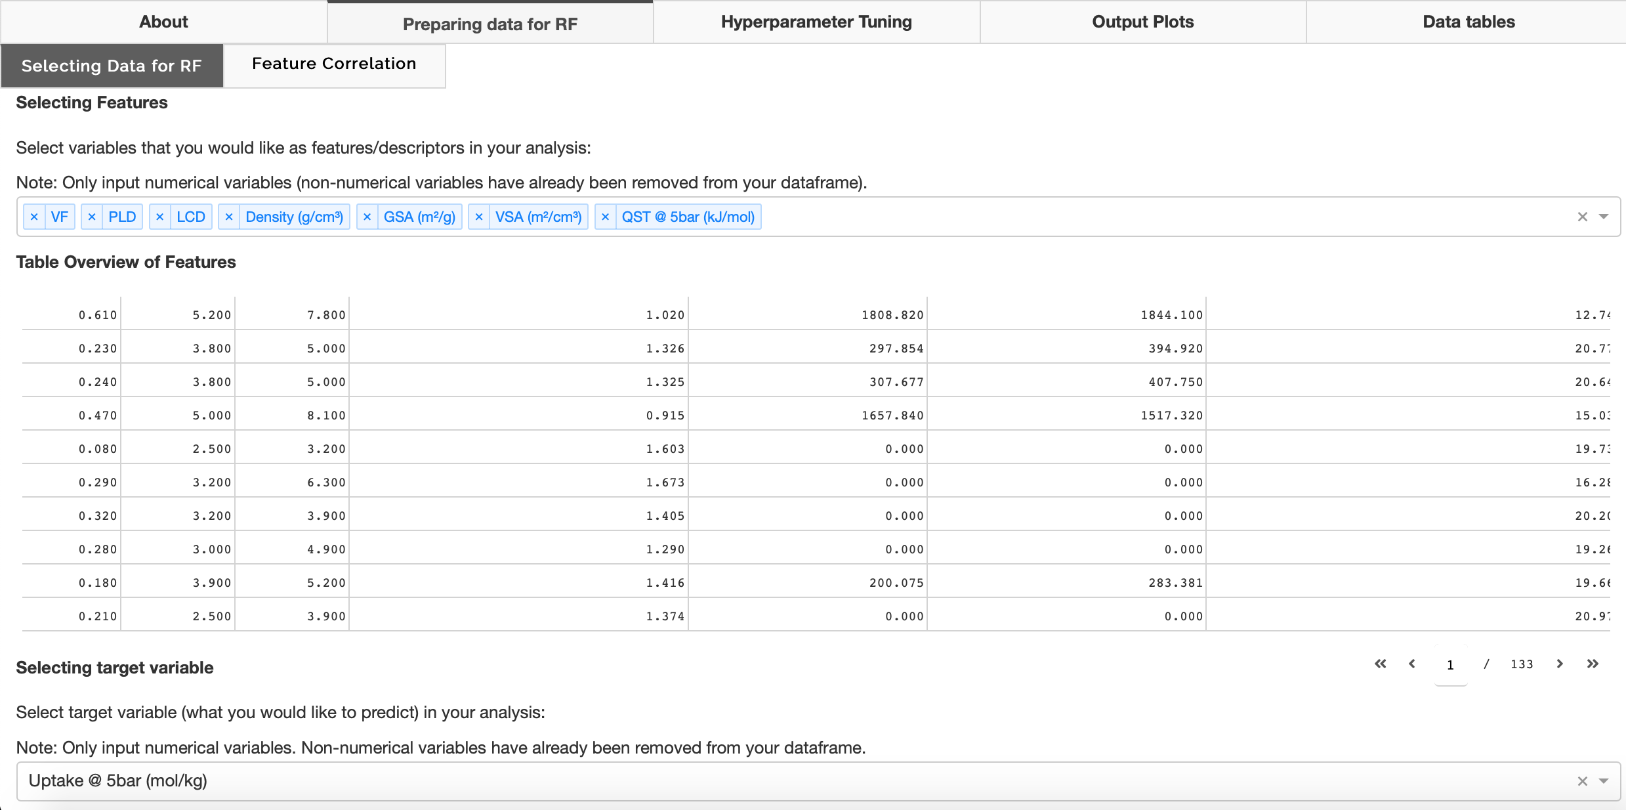Click the current page number field

(x=1450, y=665)
